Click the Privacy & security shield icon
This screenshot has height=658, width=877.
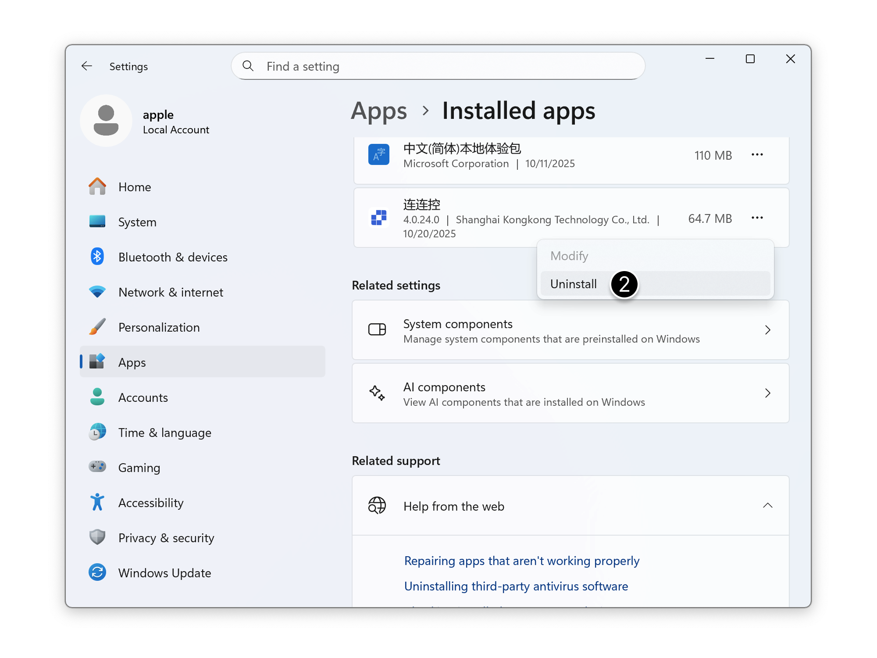coord(97,537)
